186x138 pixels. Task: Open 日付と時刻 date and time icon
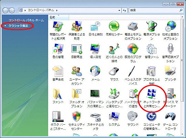tap(95, 26)
